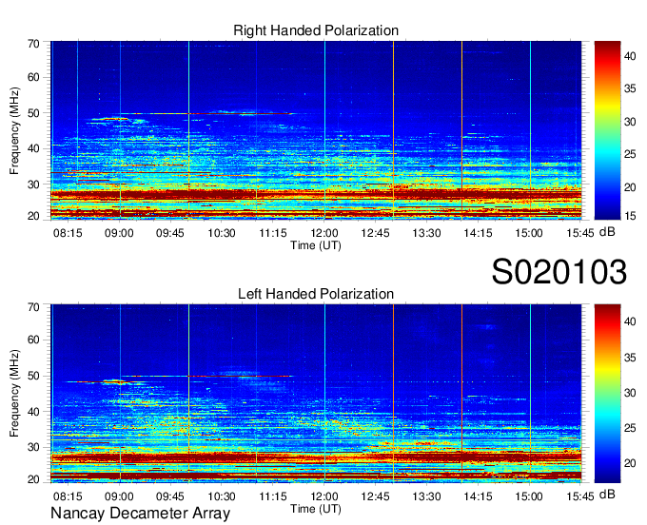Screen dimensions: 647x525
Task: Click the 10:30 tick label under lower plot
Action: coord(222,496)
